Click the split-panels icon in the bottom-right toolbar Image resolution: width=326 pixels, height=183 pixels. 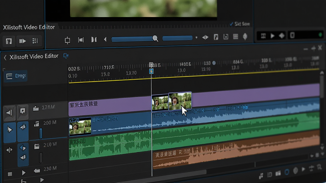click(278, 173)
